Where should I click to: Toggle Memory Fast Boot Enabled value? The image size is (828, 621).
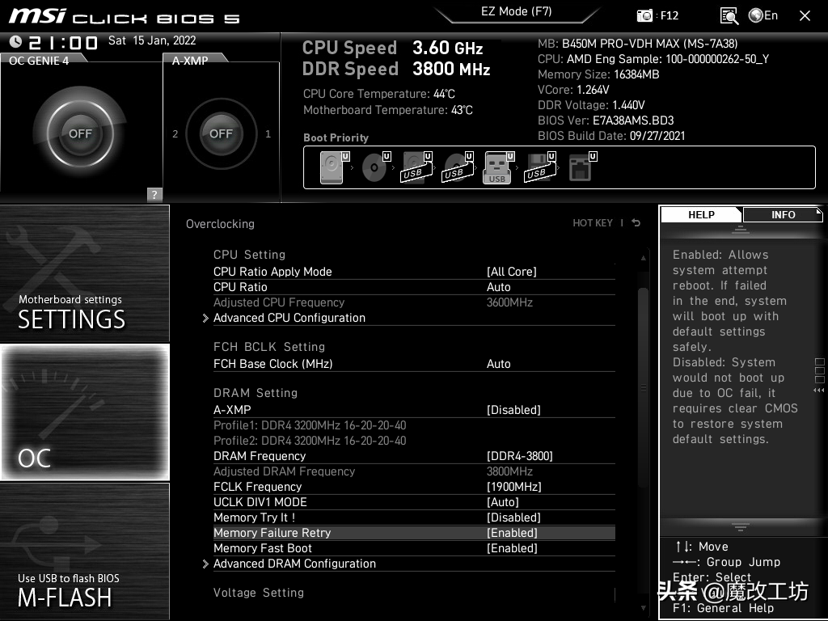point(512,548)
